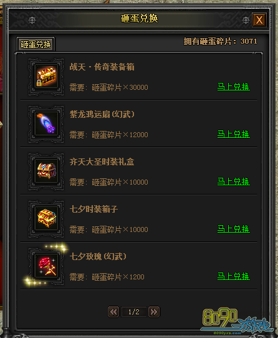Click the 1/2 page indicator field
This screenshot has width=278, height=338.
[133, 312]
